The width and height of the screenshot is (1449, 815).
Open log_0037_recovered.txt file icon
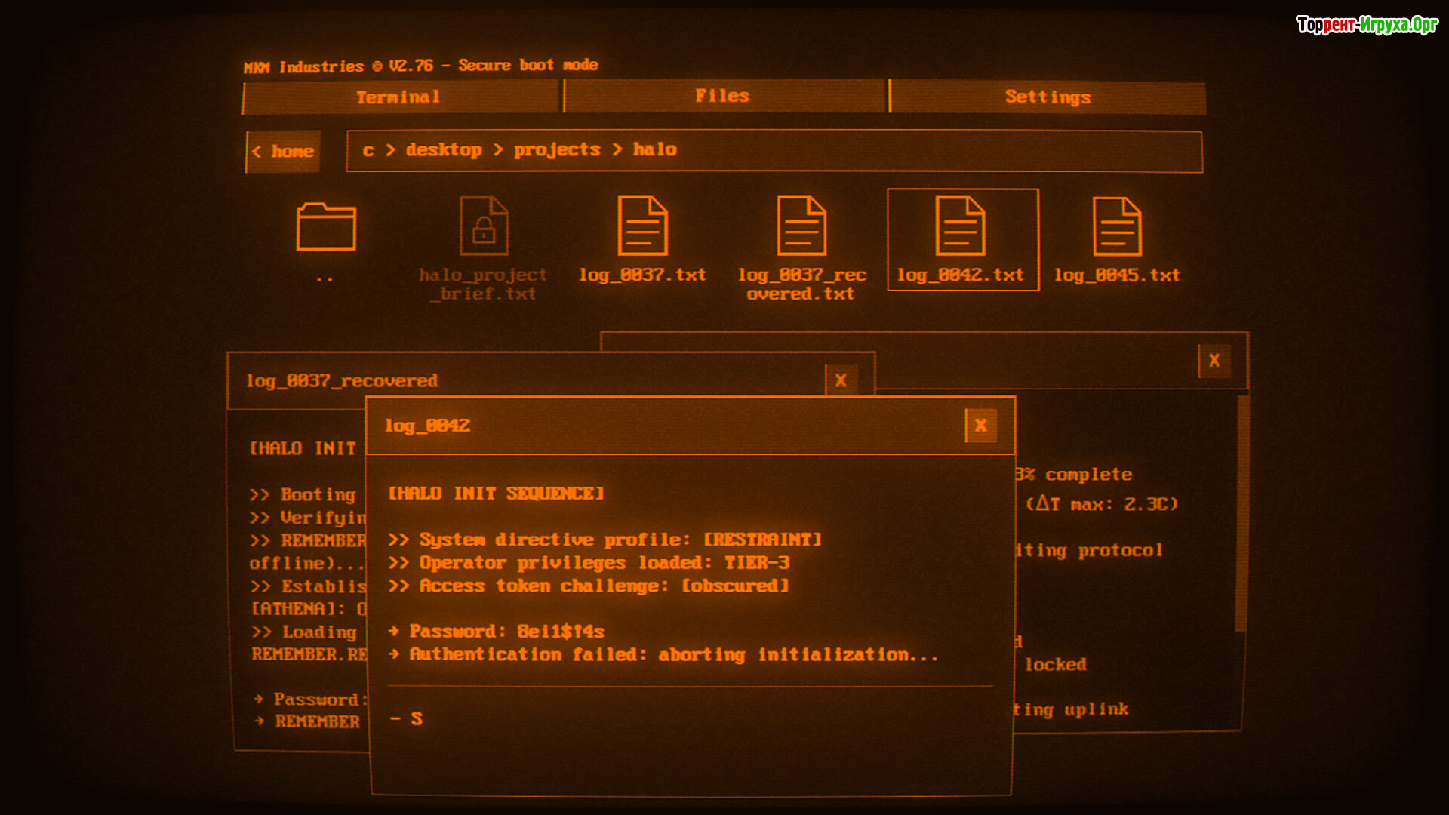tap(801, 226)
